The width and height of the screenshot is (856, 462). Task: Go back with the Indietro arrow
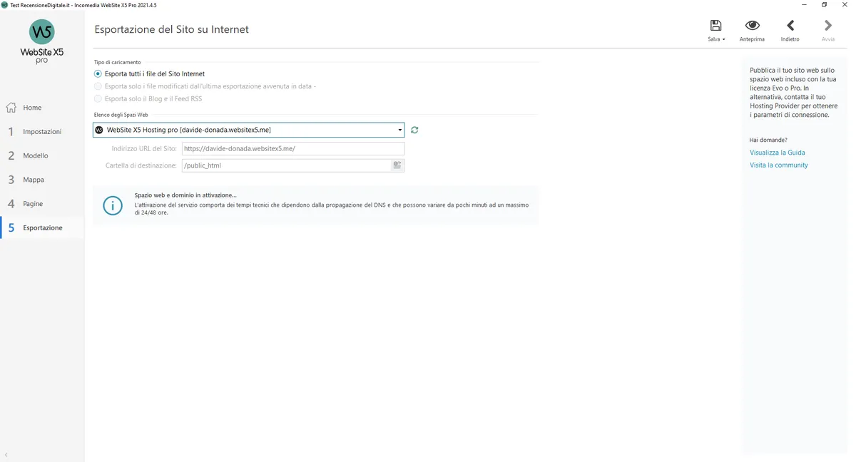[x=790, y=26]
